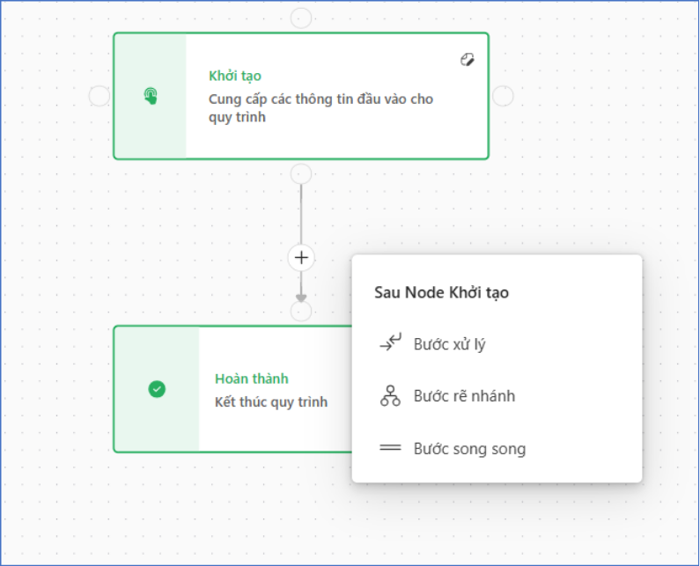
Task: Click the "Kết thúc quy trình" text
Action: (271, 402)
